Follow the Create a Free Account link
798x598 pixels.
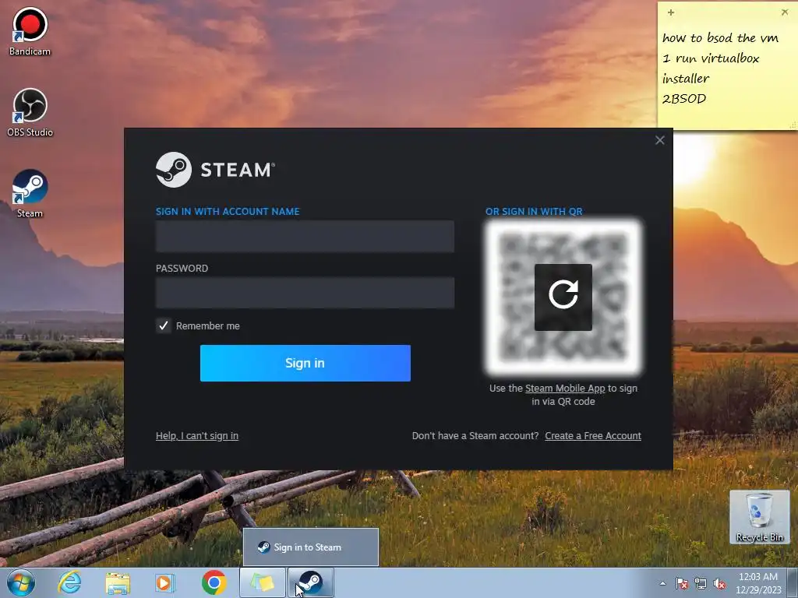pyautogui.click(x=593, y=436)
